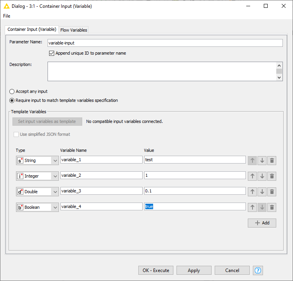Open the String type dropdown

pos(37,160)
